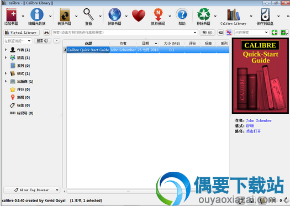Click the John Schember author link
The width and height of the screenshot is (290, 206).
[x=259, y=120]
